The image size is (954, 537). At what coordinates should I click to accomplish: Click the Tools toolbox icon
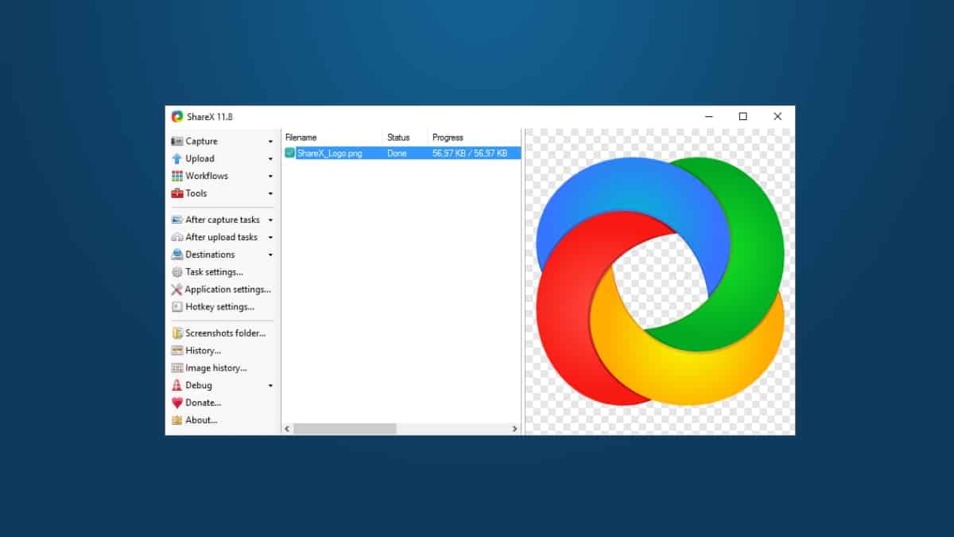pos(177,193)
